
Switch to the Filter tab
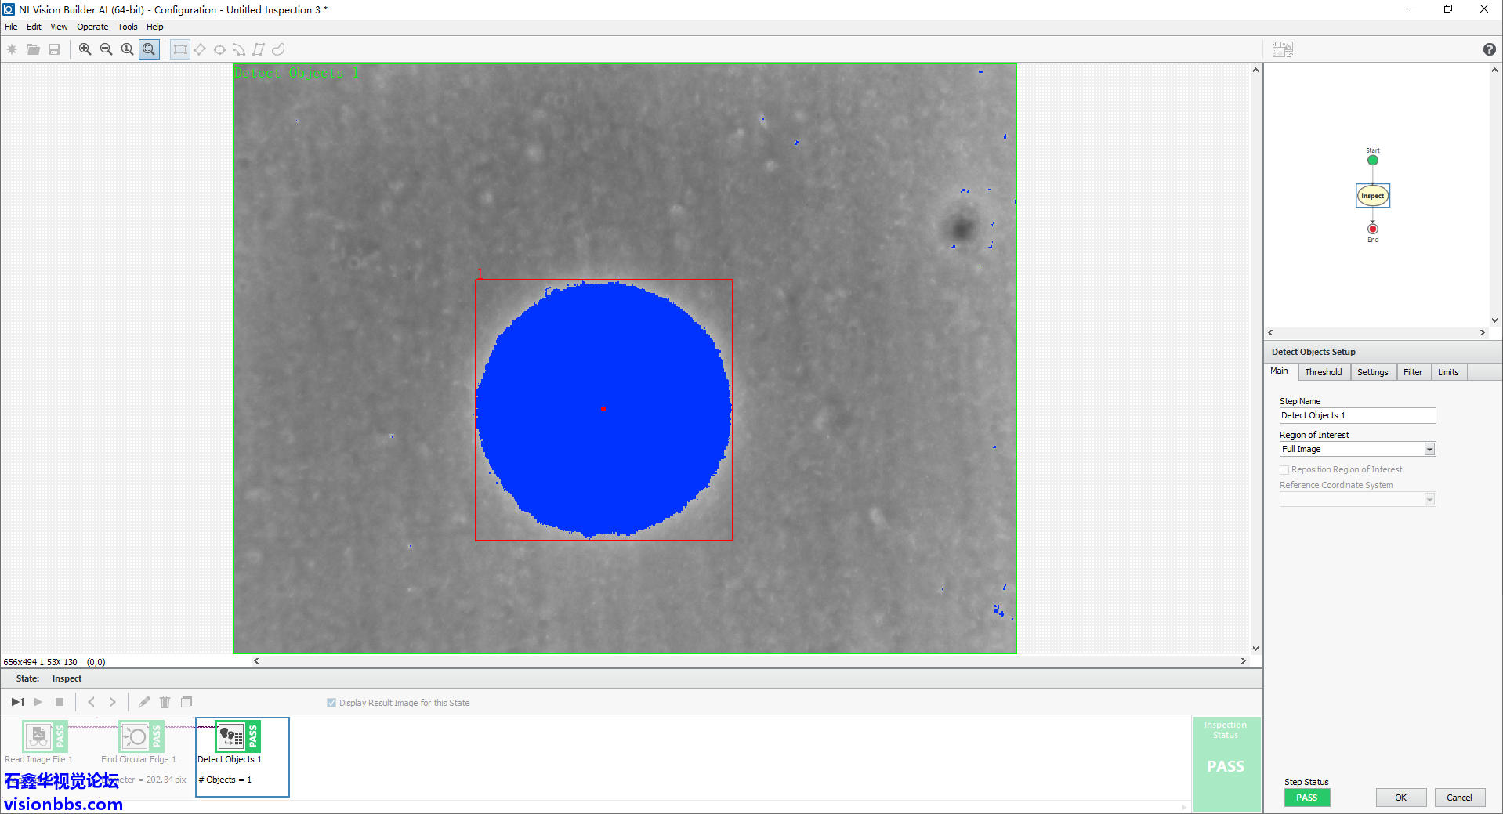(1412, 372)
